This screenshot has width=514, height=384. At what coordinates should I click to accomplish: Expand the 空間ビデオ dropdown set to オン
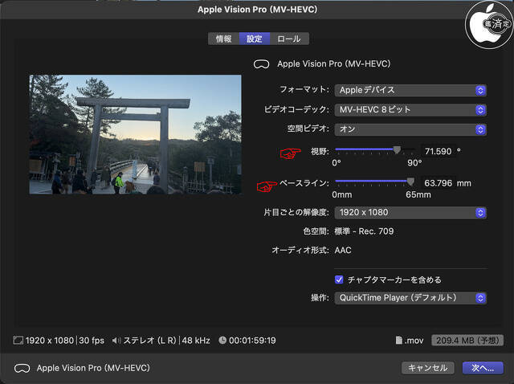click(410, 129)
